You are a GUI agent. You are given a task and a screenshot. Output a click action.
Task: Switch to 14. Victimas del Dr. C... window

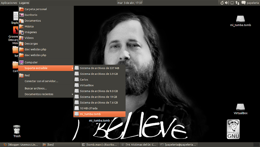point(139,145)
